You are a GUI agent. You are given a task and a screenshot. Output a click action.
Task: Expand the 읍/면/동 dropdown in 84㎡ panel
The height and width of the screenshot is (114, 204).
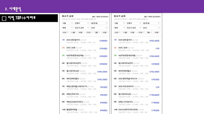pos(151,23)
